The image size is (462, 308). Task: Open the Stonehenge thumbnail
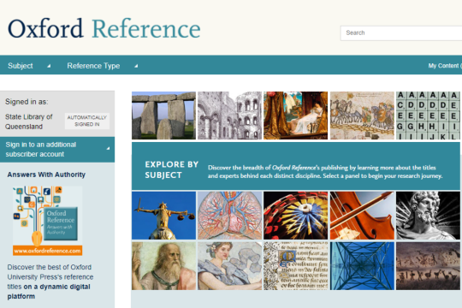tap(163, 115)
